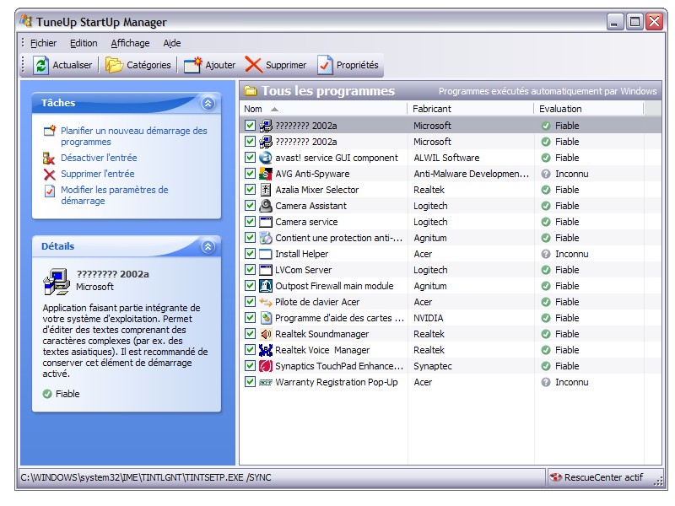Select the Realtek Voice Manager text
675x506 pixels.
(322, 350)
